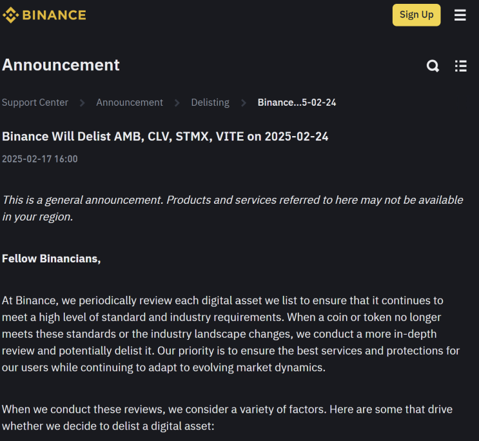
Task: Click the Sign Up button
Action: (416, 15)
